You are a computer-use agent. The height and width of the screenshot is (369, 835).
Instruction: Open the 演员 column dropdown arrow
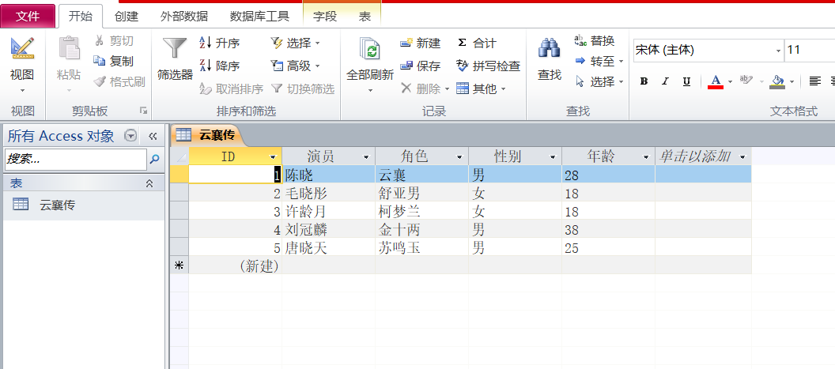[366, 157]
